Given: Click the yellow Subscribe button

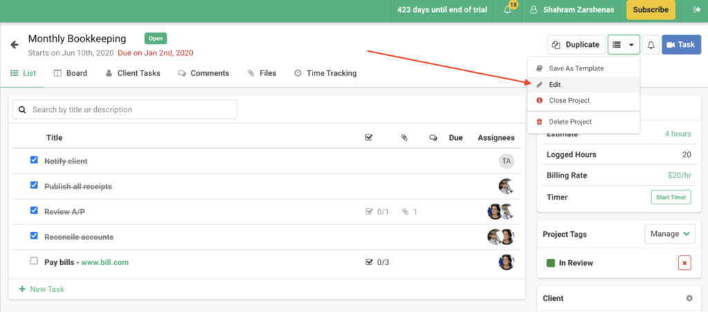Looking at the screenshot, I should coord(651,10).
